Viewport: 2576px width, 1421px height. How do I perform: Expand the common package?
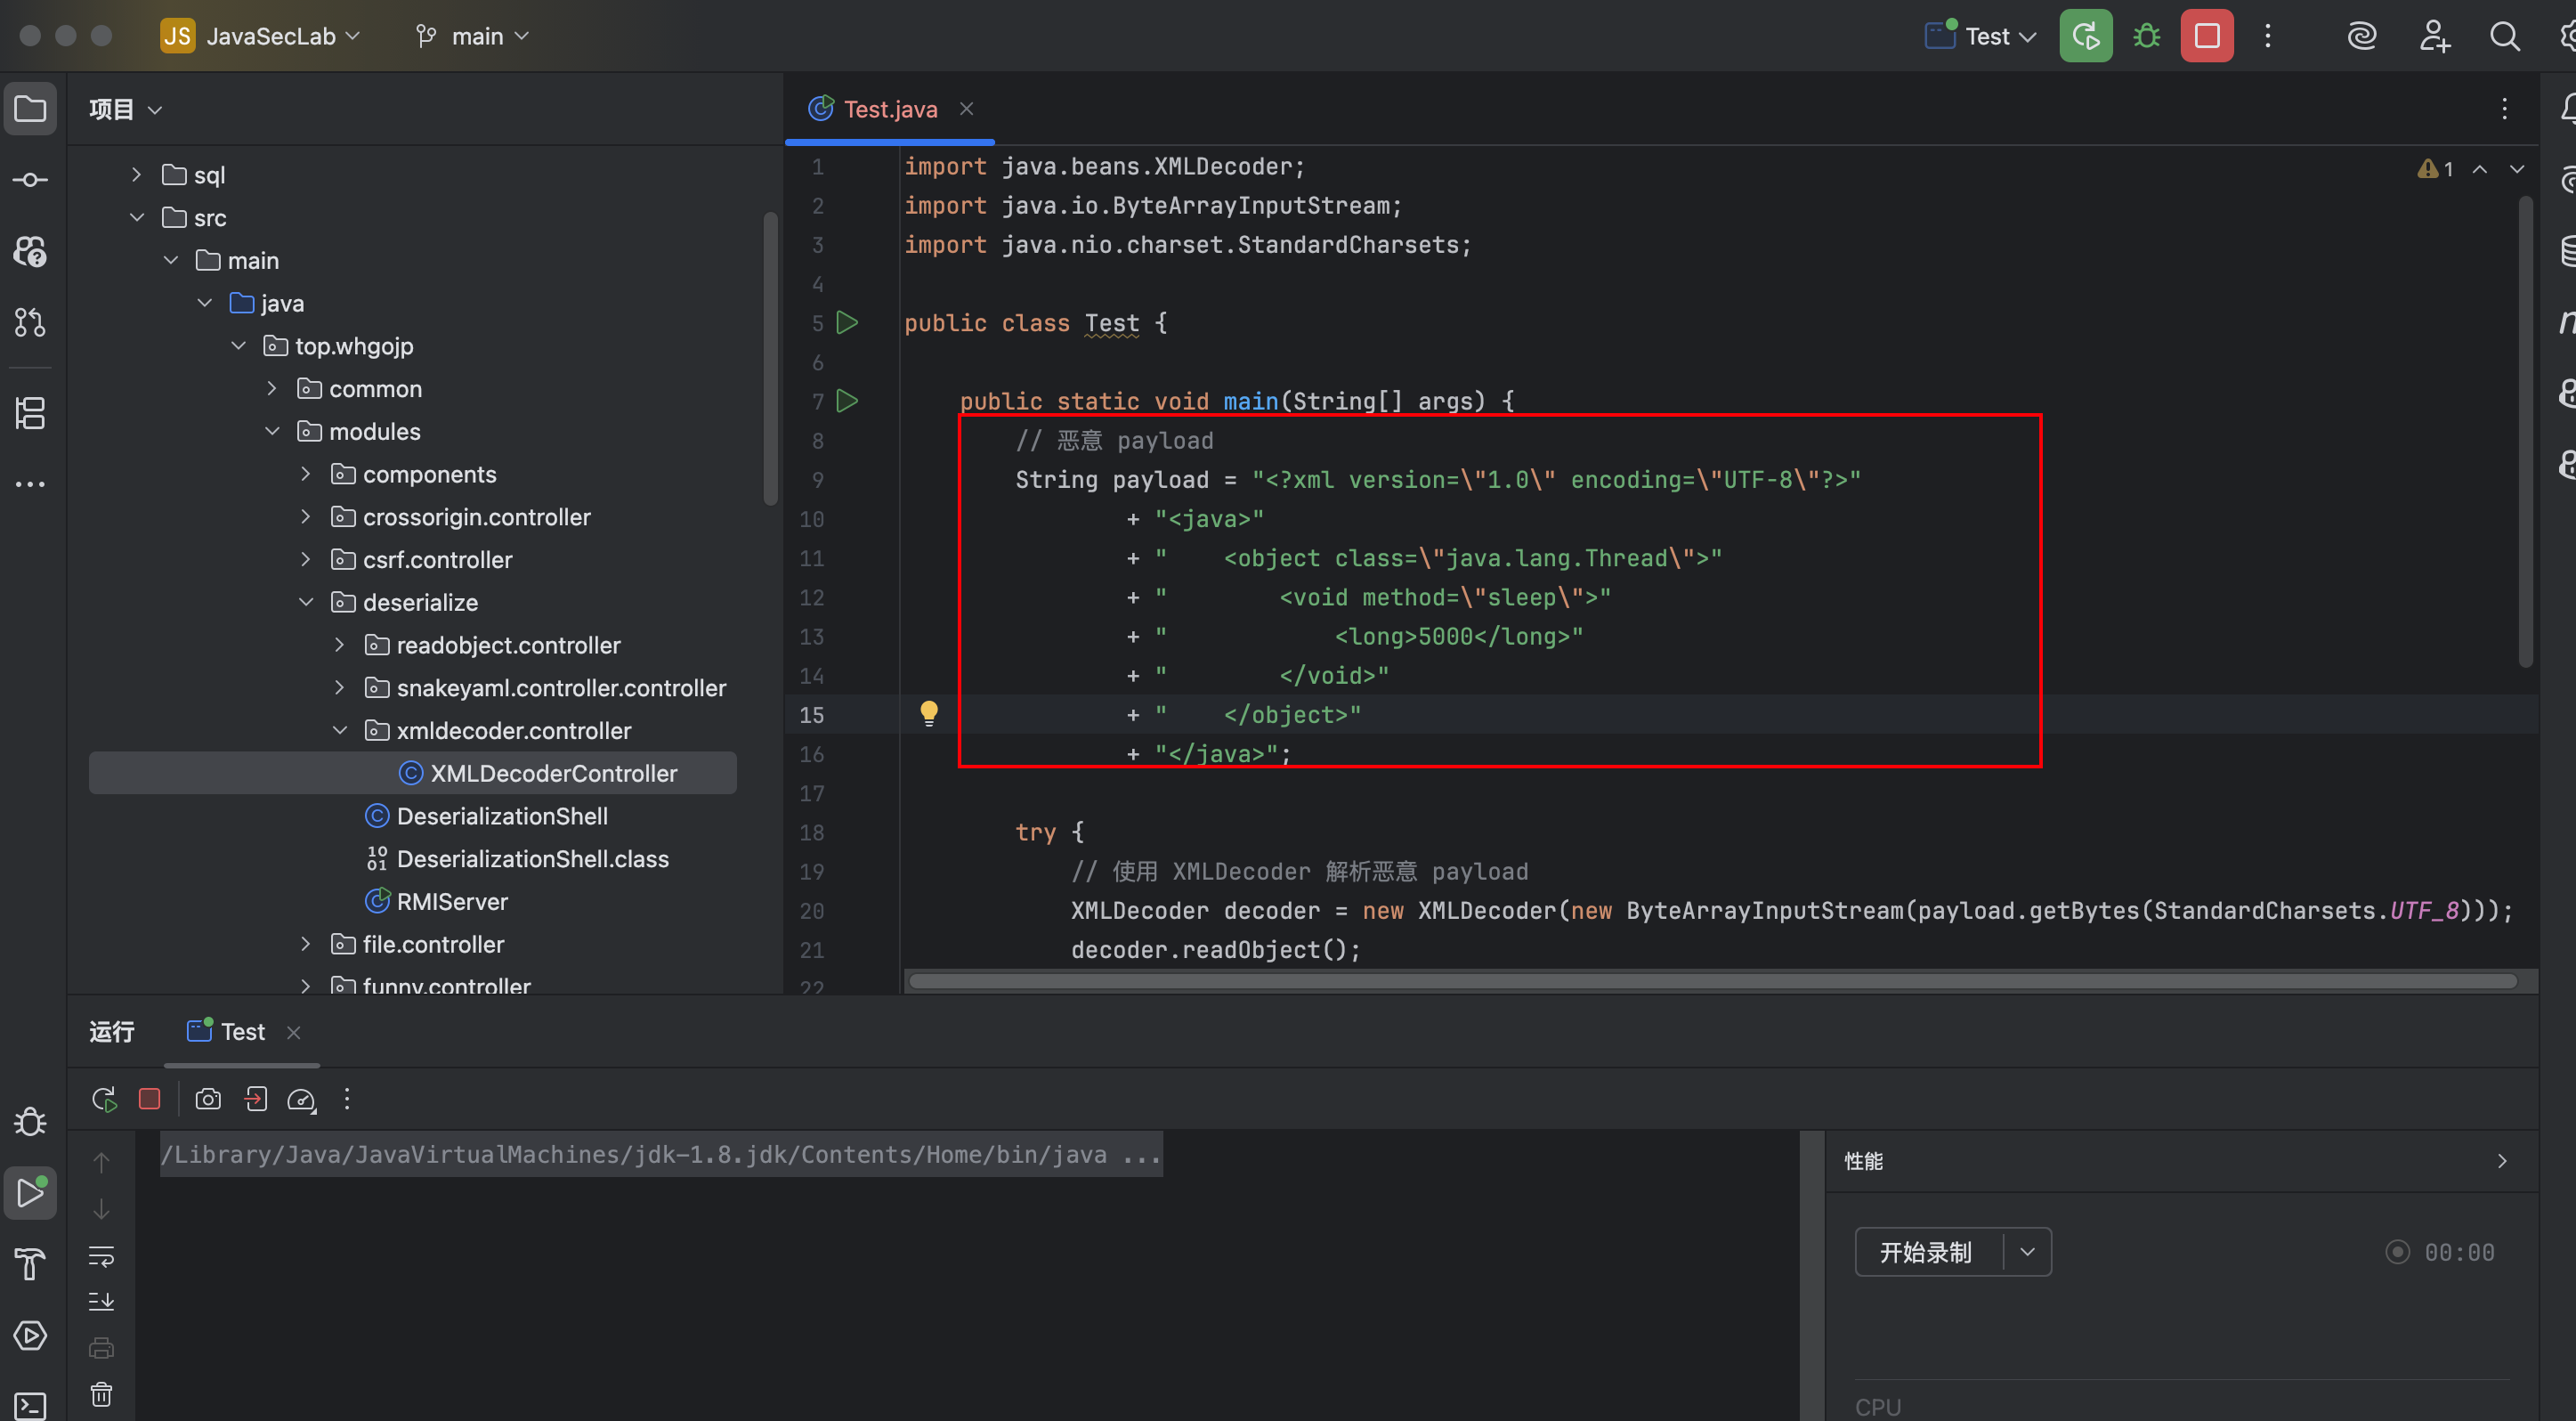pos(271,388)
